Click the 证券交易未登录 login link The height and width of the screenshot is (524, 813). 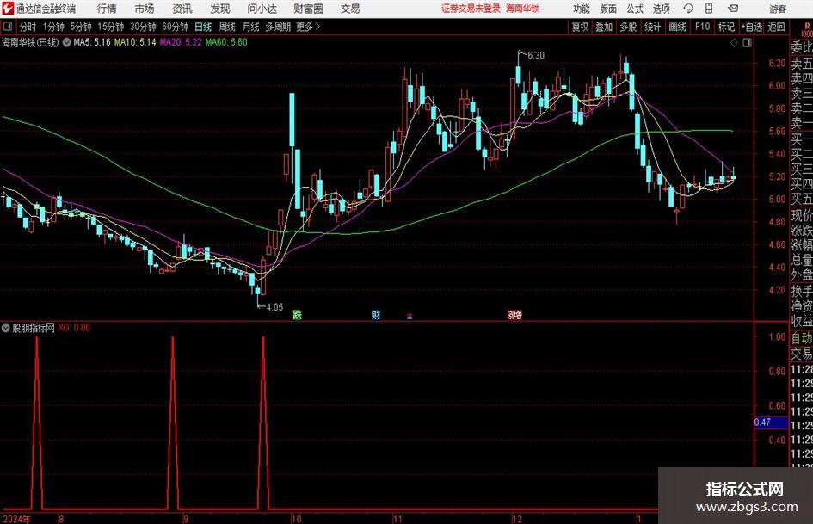471,9
